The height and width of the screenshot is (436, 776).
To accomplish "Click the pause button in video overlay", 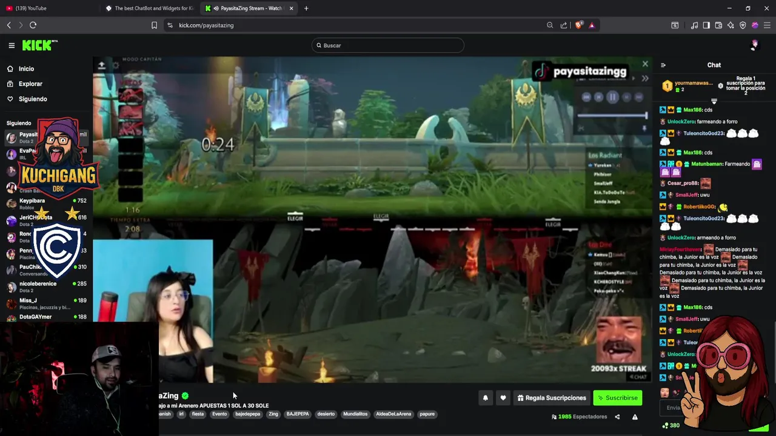I will click(612, 97).
